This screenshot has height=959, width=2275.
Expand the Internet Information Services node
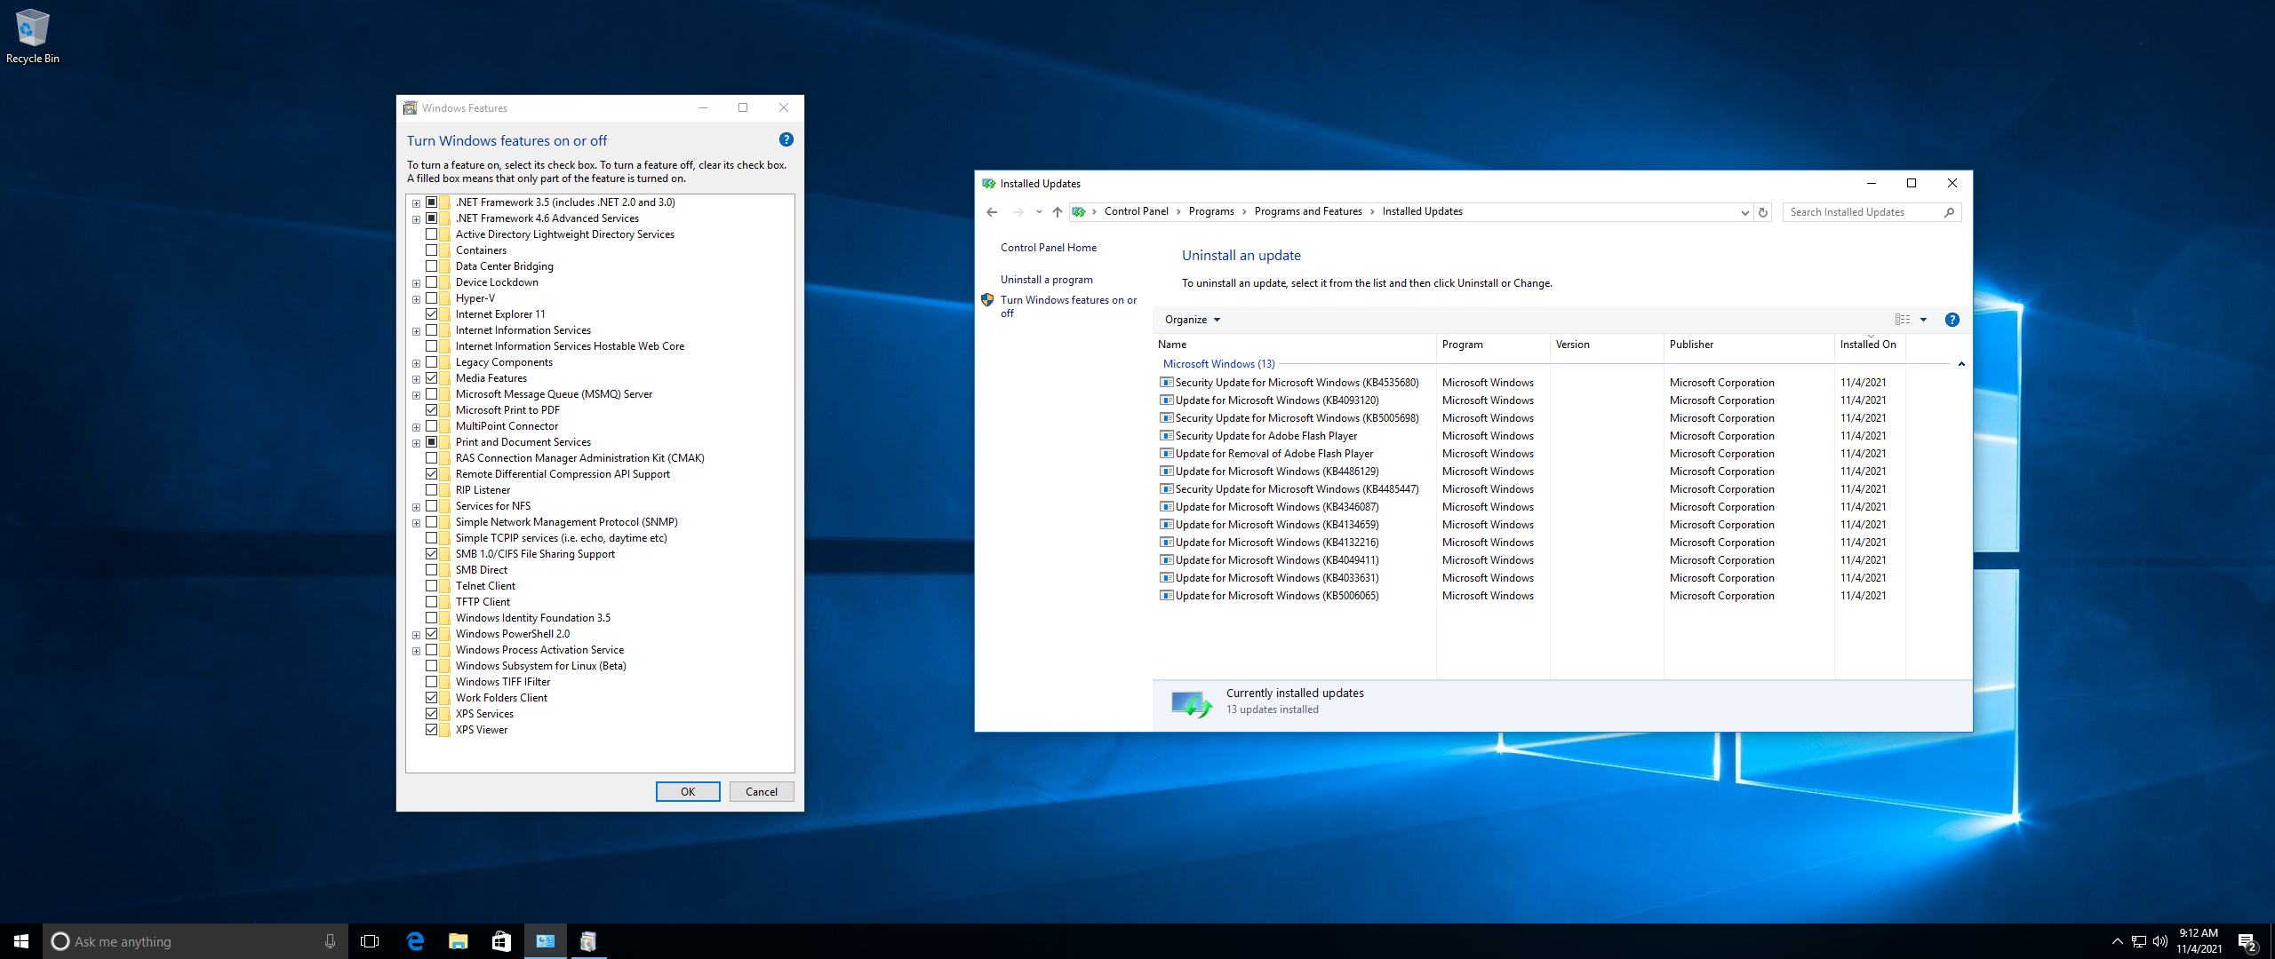(416, 331)
